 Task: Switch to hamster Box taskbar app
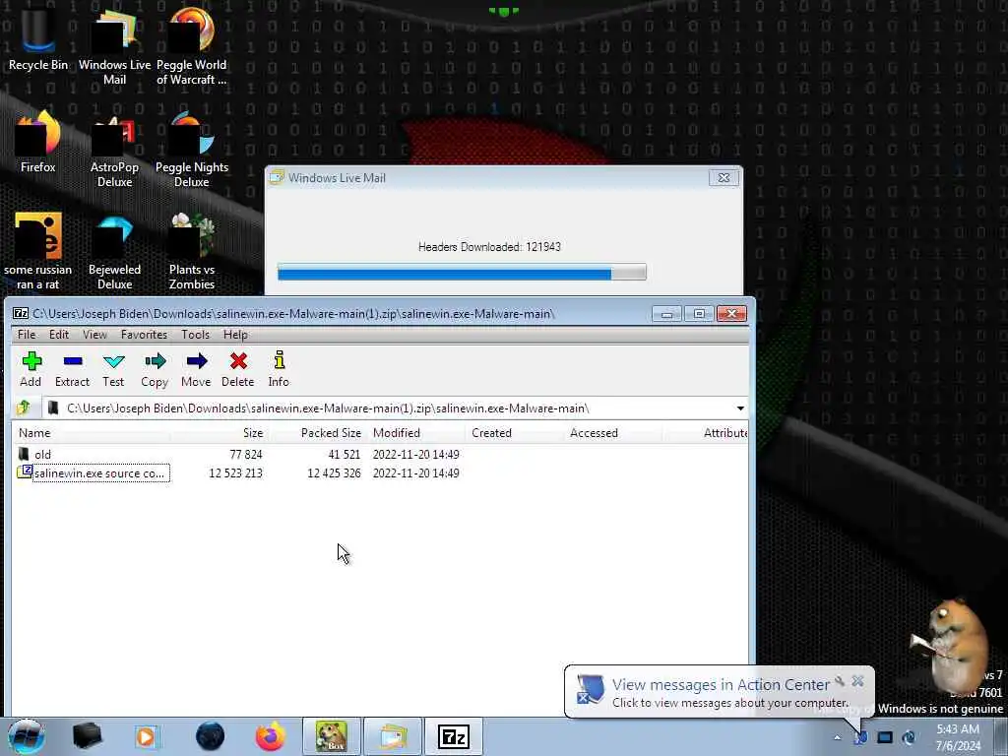coord(331,736)
